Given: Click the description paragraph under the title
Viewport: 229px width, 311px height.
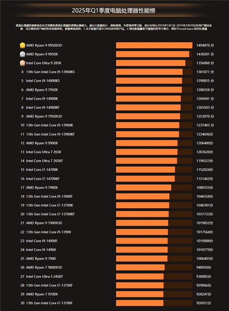Looking at the screenshot, I should pos(114,27).
